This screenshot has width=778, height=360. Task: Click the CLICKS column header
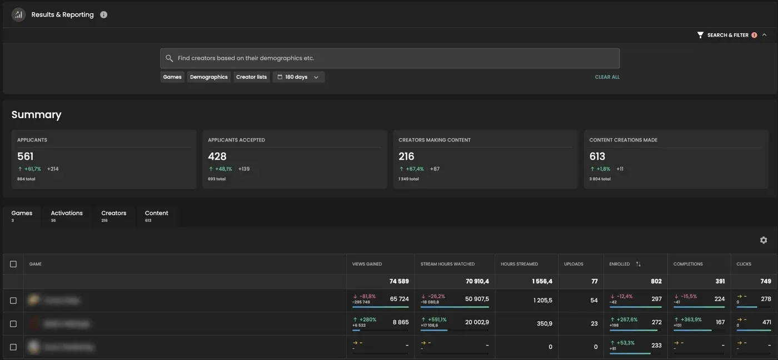(744, 264)
